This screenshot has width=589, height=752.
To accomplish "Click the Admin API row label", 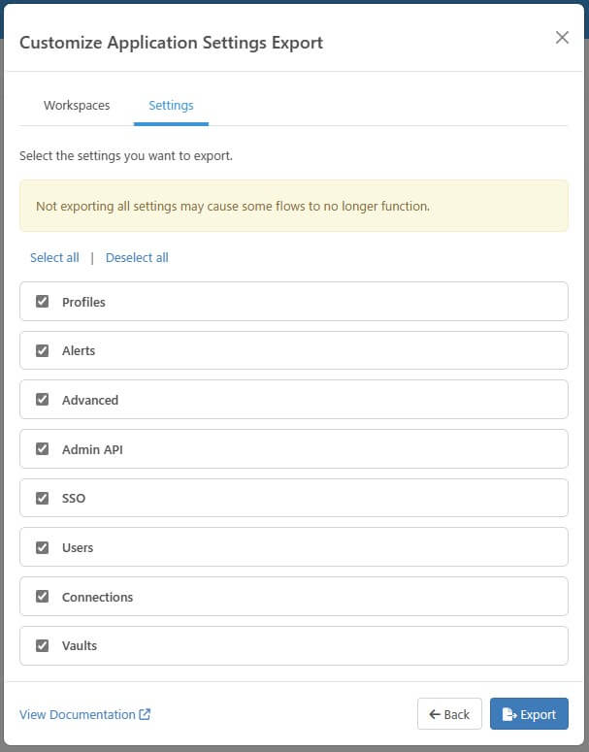I will pos(92,449).
